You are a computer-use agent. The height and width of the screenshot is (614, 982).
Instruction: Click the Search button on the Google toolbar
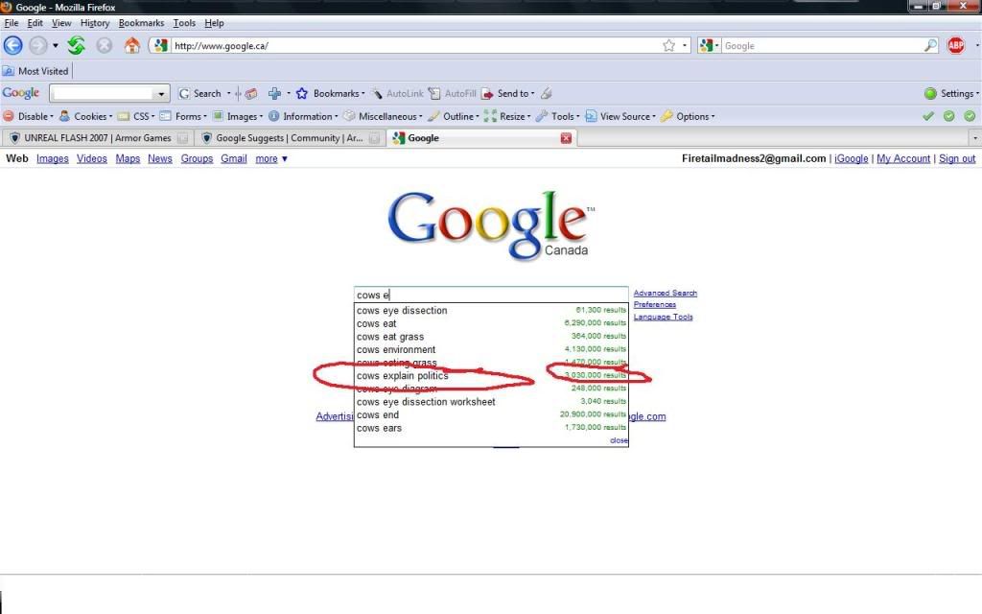[199, 93]
